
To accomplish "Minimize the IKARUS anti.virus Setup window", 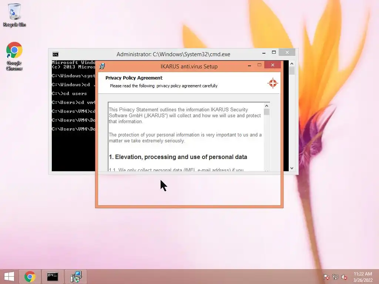I will click(x=249, y=65).
